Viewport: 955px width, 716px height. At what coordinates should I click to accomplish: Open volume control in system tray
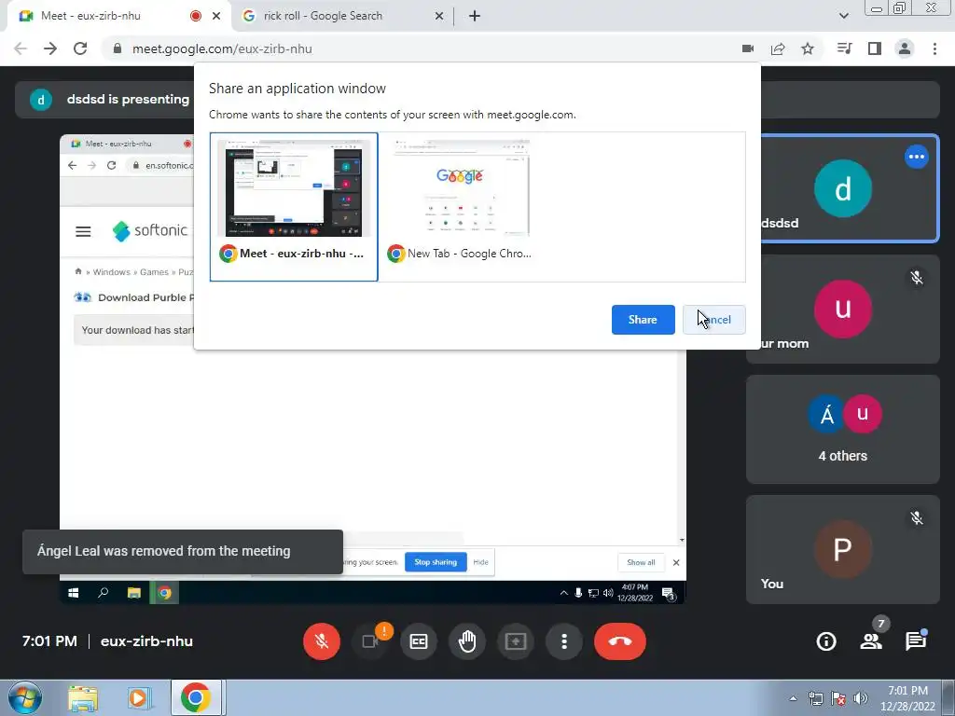(x=861, y=698)
